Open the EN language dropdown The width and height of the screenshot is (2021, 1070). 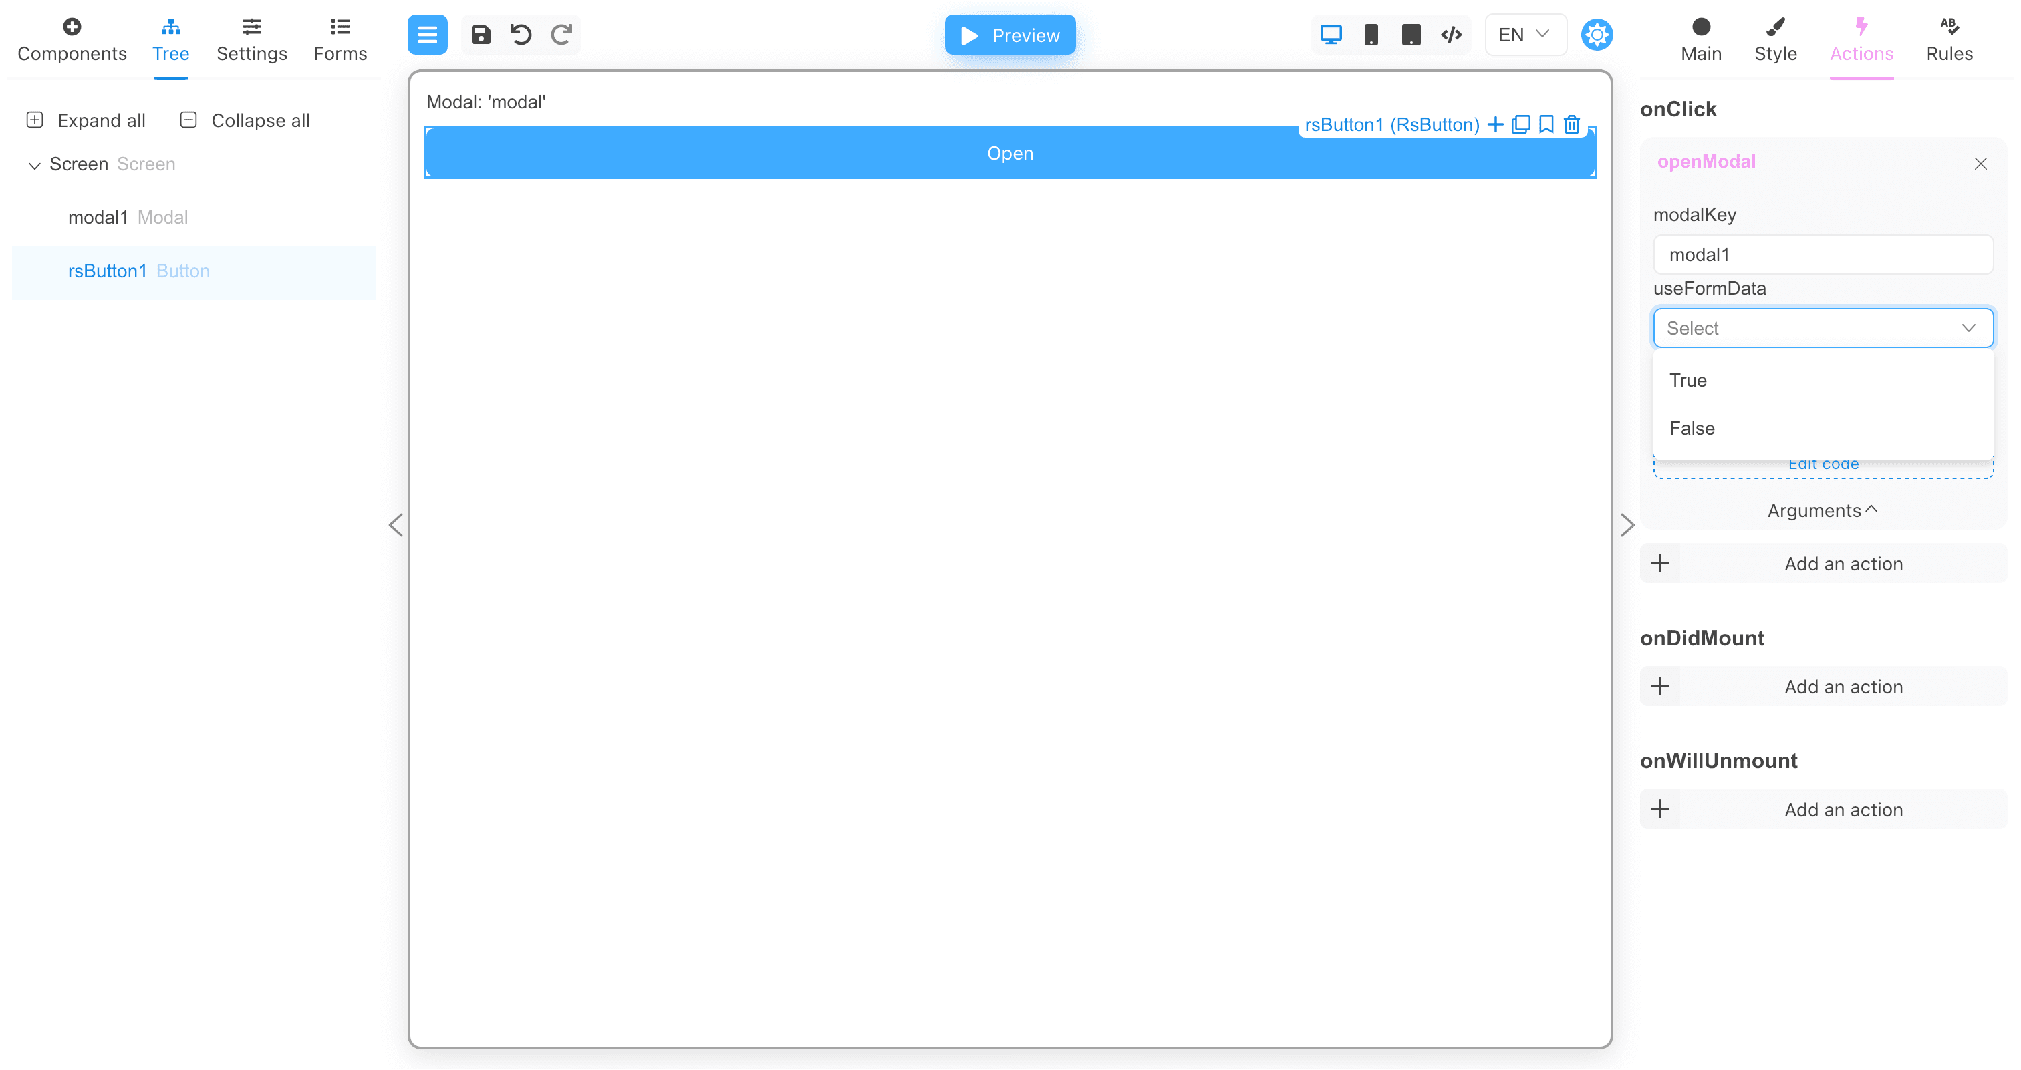click(1523, 35)
